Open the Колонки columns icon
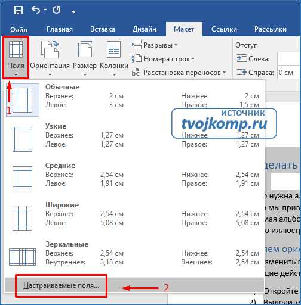Screen dimensions: 301x305 (x=113, y=49)
